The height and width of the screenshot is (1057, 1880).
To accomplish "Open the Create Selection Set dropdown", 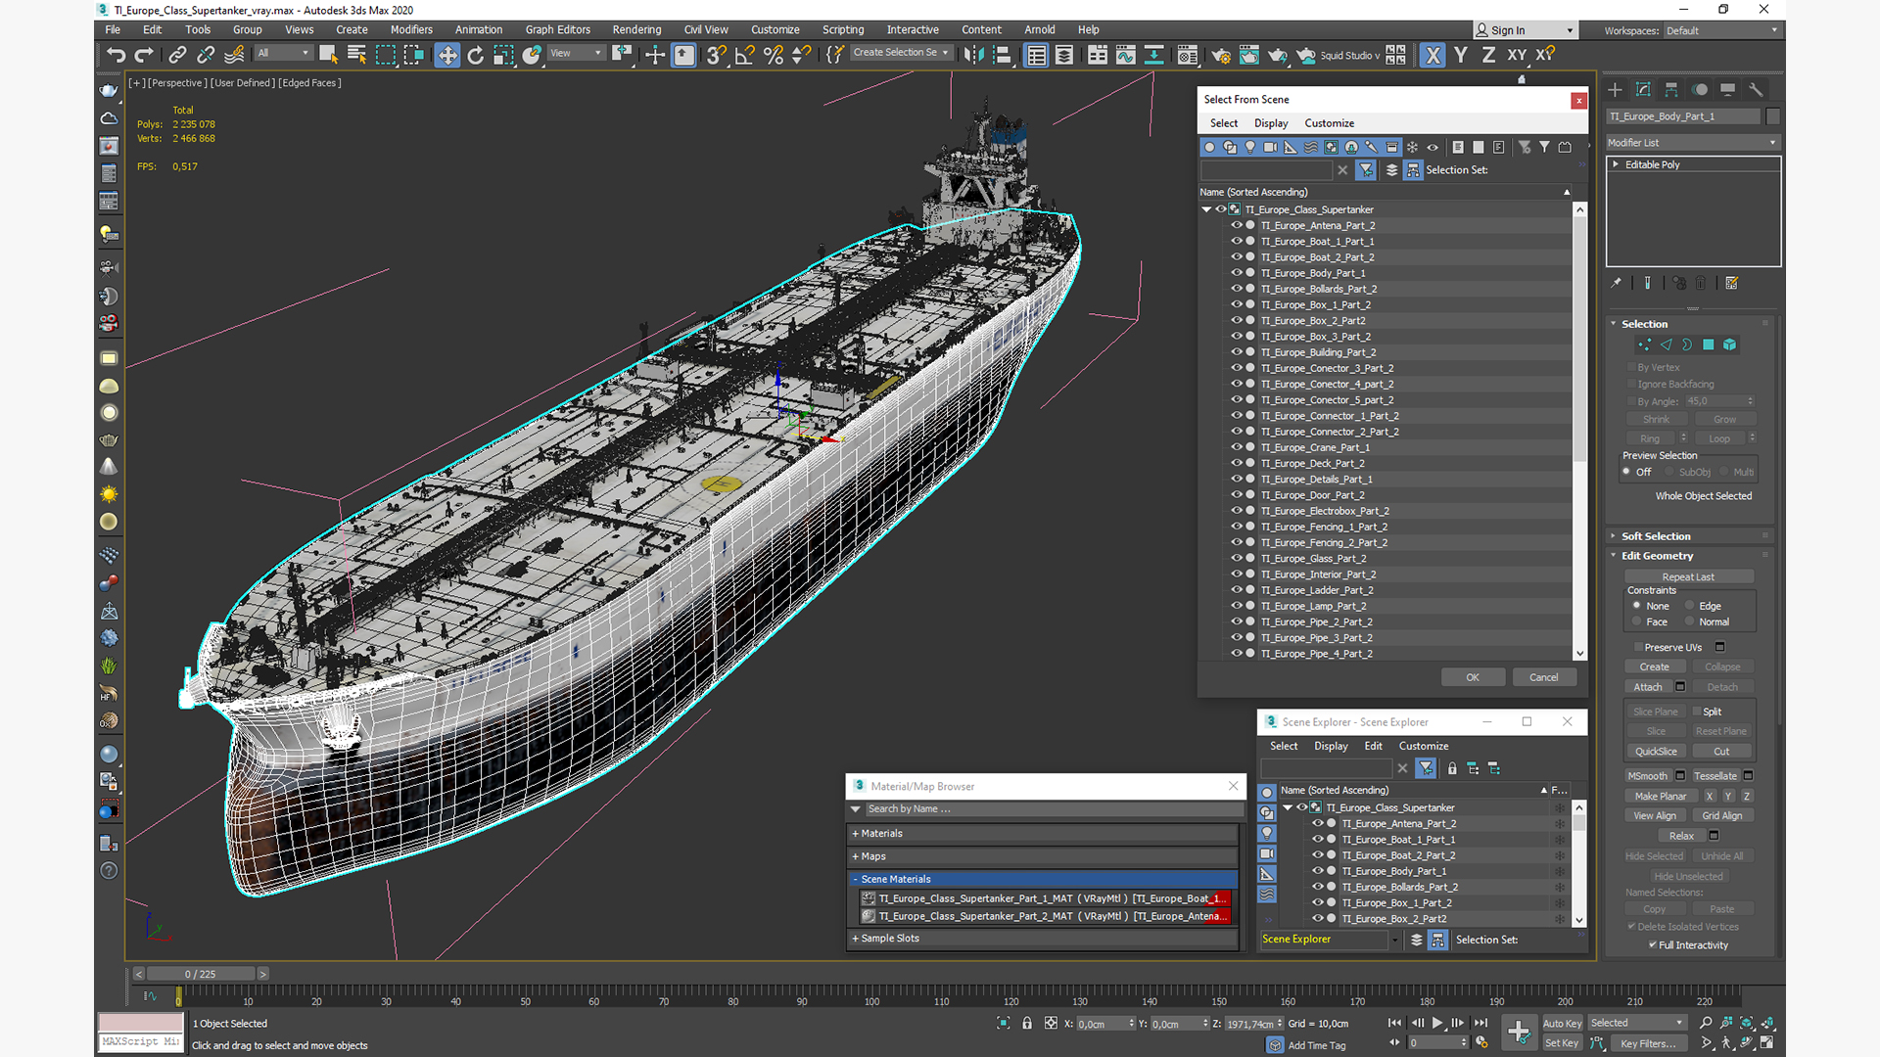I will 901,53.
